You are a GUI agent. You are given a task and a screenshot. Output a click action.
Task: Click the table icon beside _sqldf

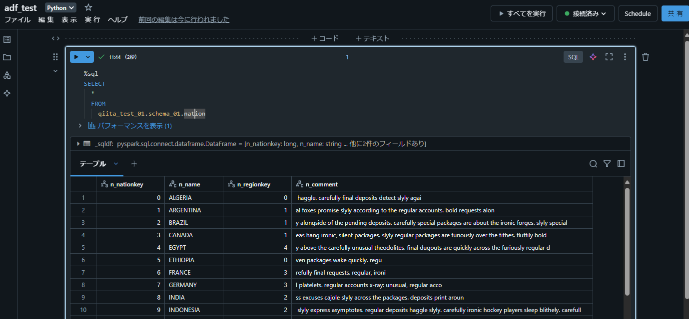pos(87,144)
